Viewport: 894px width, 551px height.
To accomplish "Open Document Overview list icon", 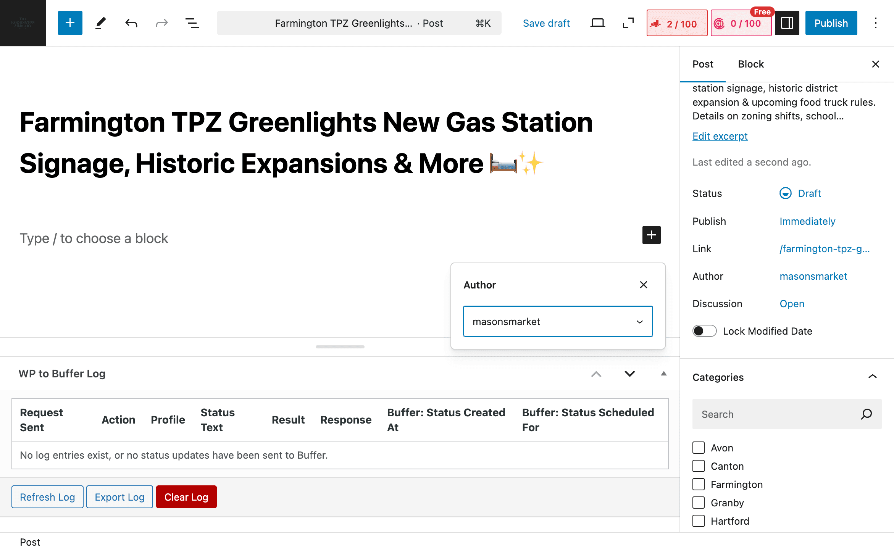I will pos(192,23).
